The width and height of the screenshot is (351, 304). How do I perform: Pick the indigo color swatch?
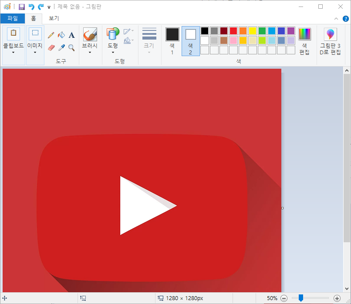pos(281,31)
